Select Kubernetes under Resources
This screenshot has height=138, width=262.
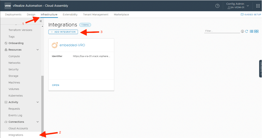tap(15, 96)
